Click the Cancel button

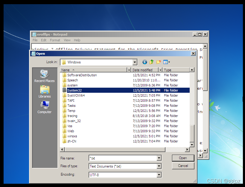tap(183, 166)
